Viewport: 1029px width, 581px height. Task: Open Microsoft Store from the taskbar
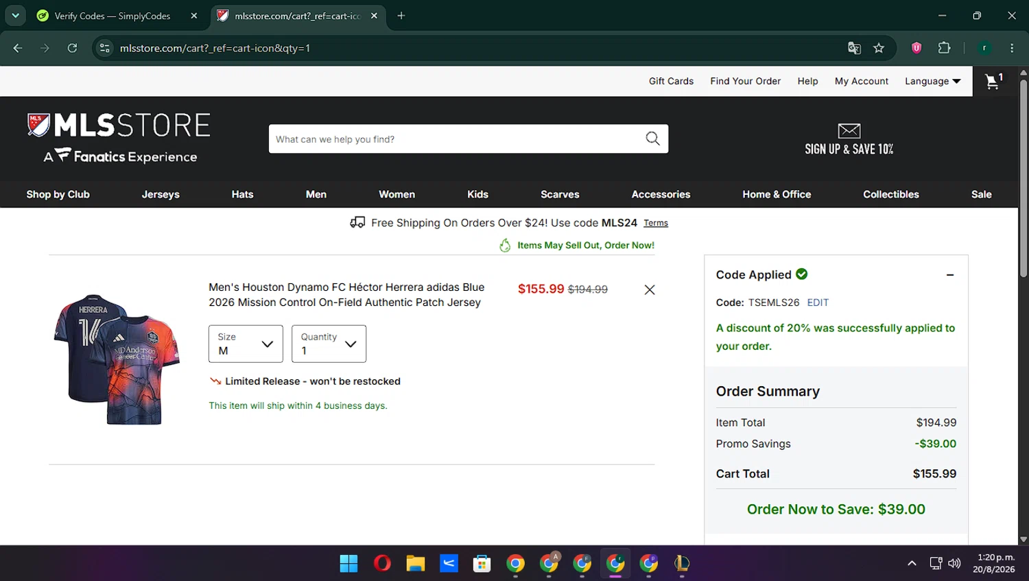pyautogui.click(x=482, y=563)
